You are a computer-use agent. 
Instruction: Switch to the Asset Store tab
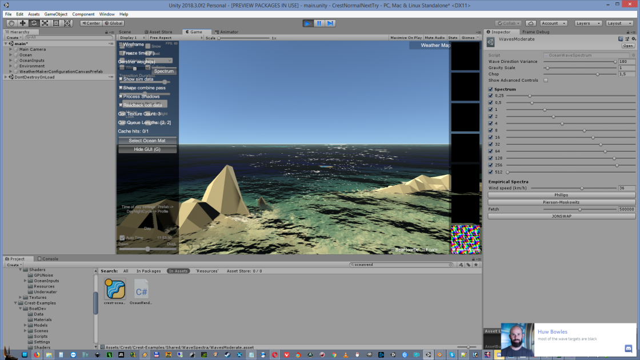pyautogui.click(x=158, y=32)
